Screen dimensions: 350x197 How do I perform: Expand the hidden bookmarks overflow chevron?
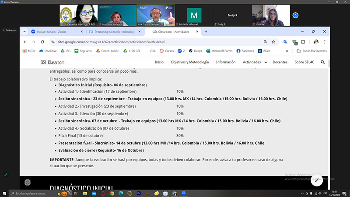(x=287, y=51)
